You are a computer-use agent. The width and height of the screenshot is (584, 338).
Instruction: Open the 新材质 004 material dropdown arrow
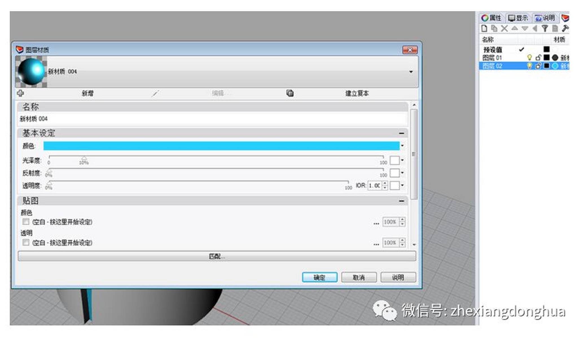point(411,72)
